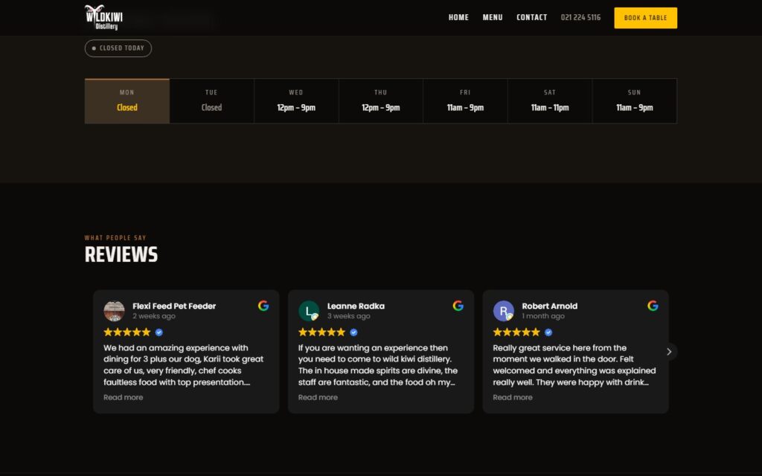Image resolution: width=762 pixels, height=476 pixels.
Task: Click review text starting 'Really great service'
Action: click(x=574, y=365)
